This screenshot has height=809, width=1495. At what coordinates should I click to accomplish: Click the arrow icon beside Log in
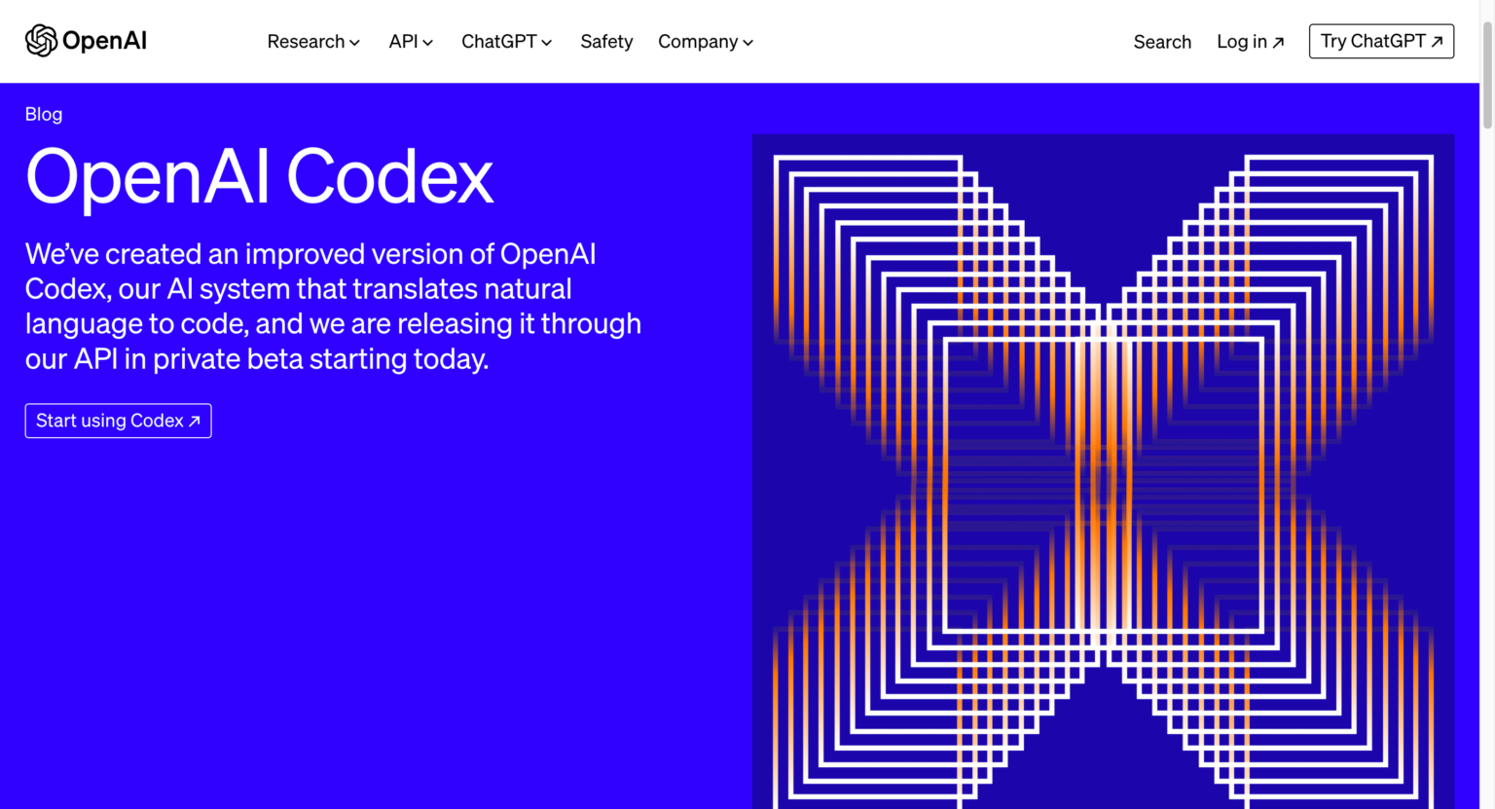[x=1279, y=43]
